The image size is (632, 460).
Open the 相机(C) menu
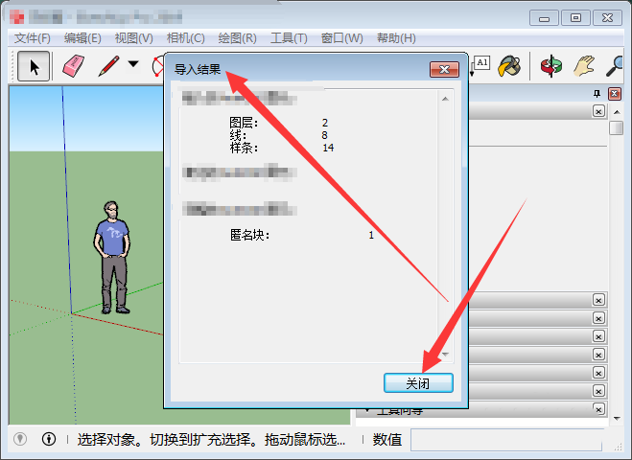tap(185, 38)
